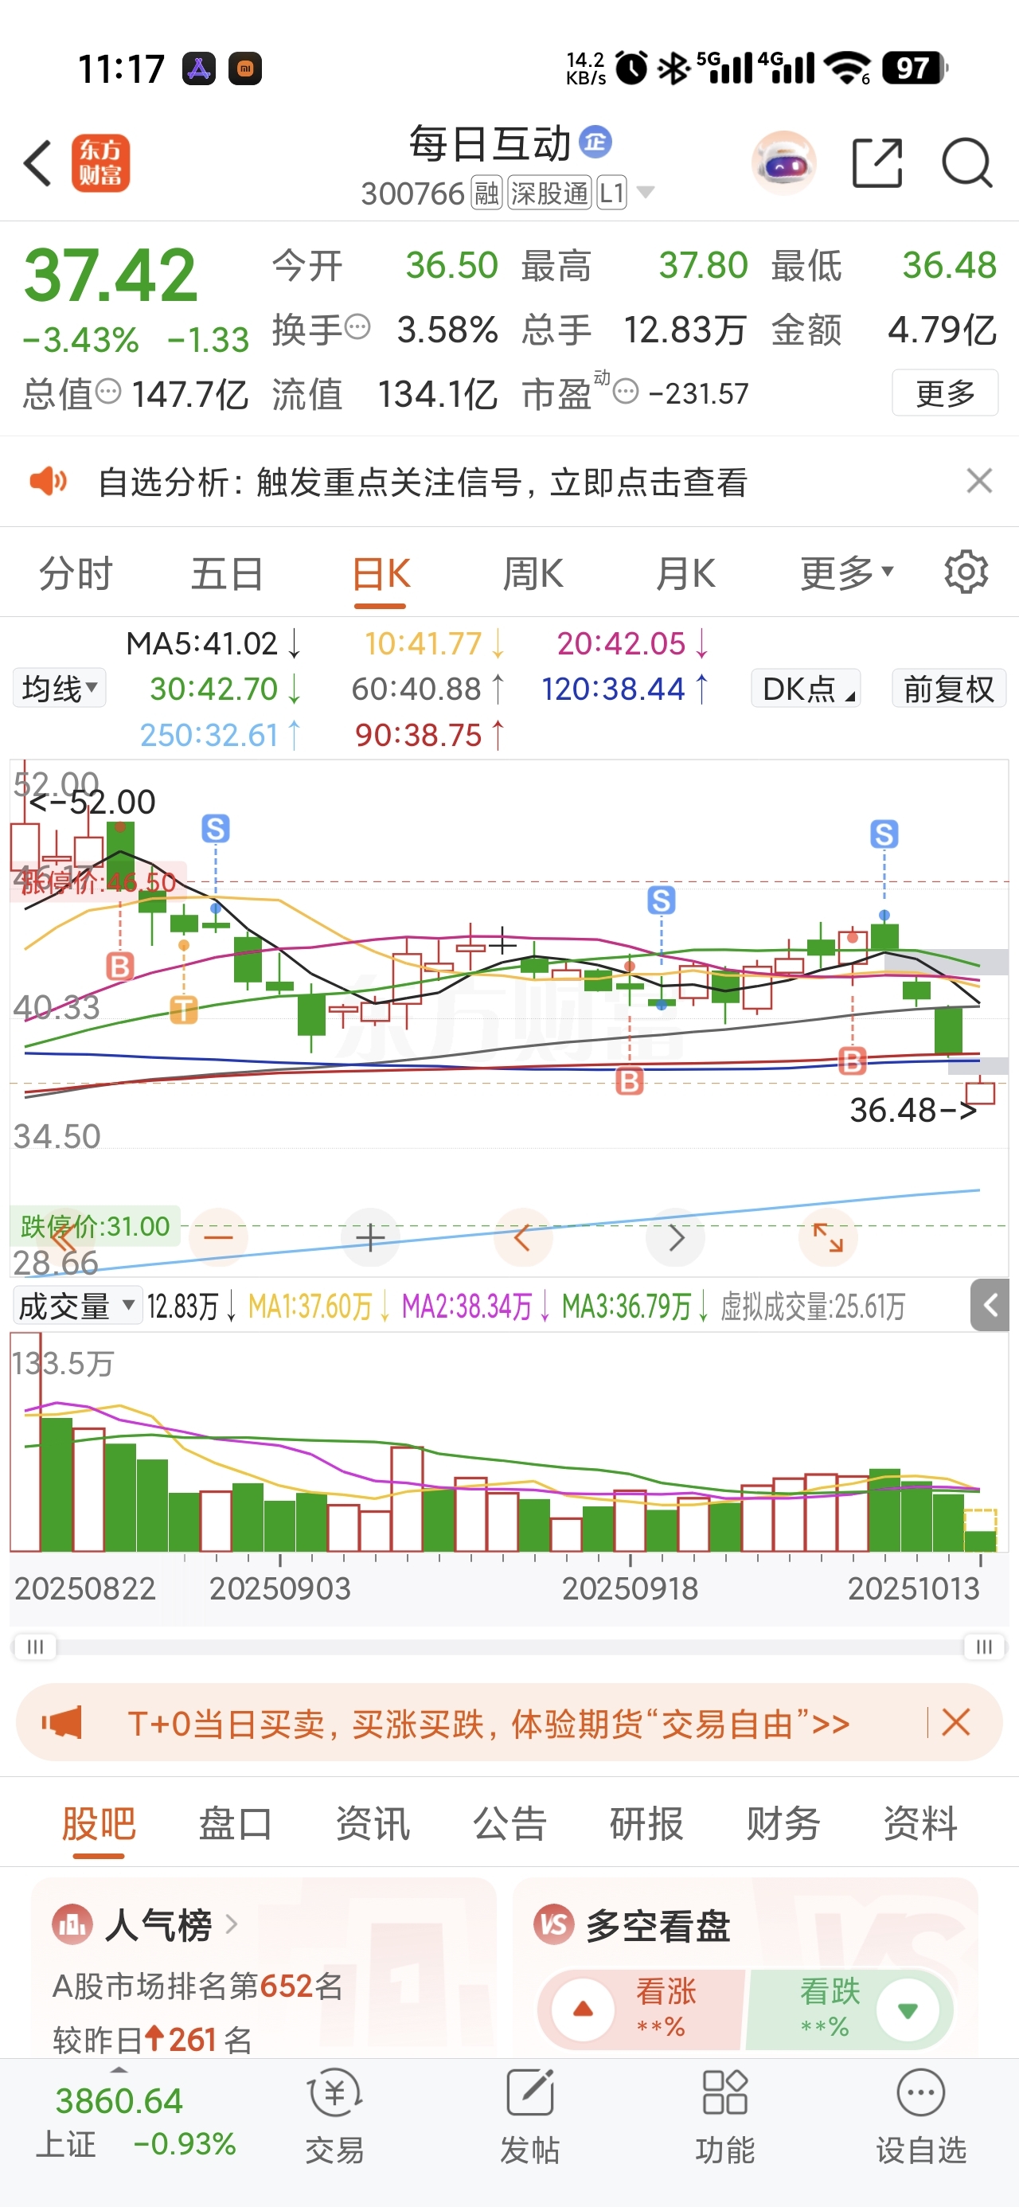Select the 日K chart tab
The image size is (1019, 2207).
381,574
